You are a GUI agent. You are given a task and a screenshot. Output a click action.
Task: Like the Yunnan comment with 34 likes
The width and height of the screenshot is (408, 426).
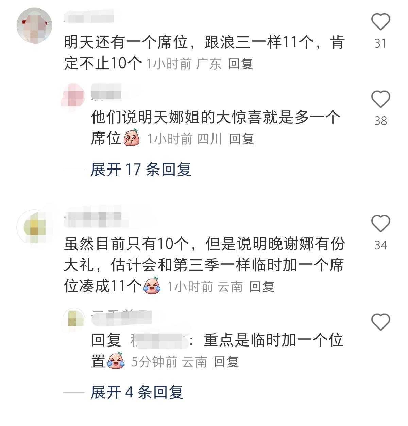(380, 224)
